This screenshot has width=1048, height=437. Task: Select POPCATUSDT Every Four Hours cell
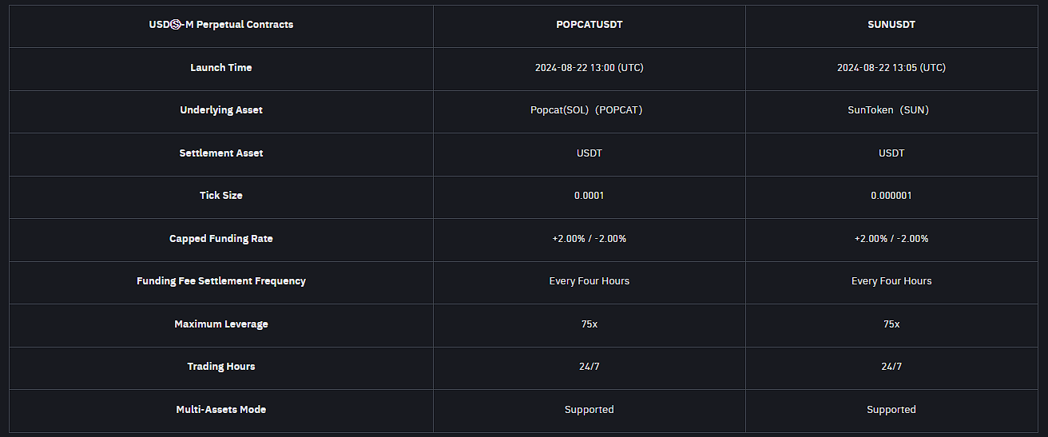tap(589, 281)
